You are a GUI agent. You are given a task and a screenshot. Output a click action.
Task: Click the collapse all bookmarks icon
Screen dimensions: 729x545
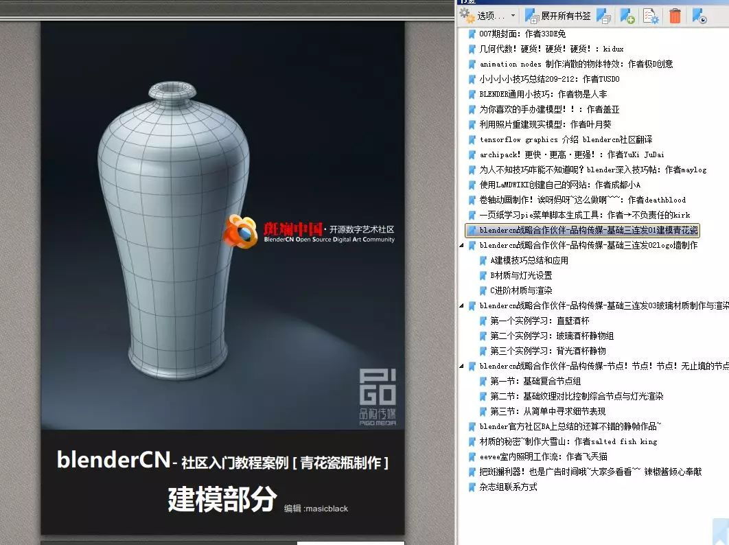(603, 16)
